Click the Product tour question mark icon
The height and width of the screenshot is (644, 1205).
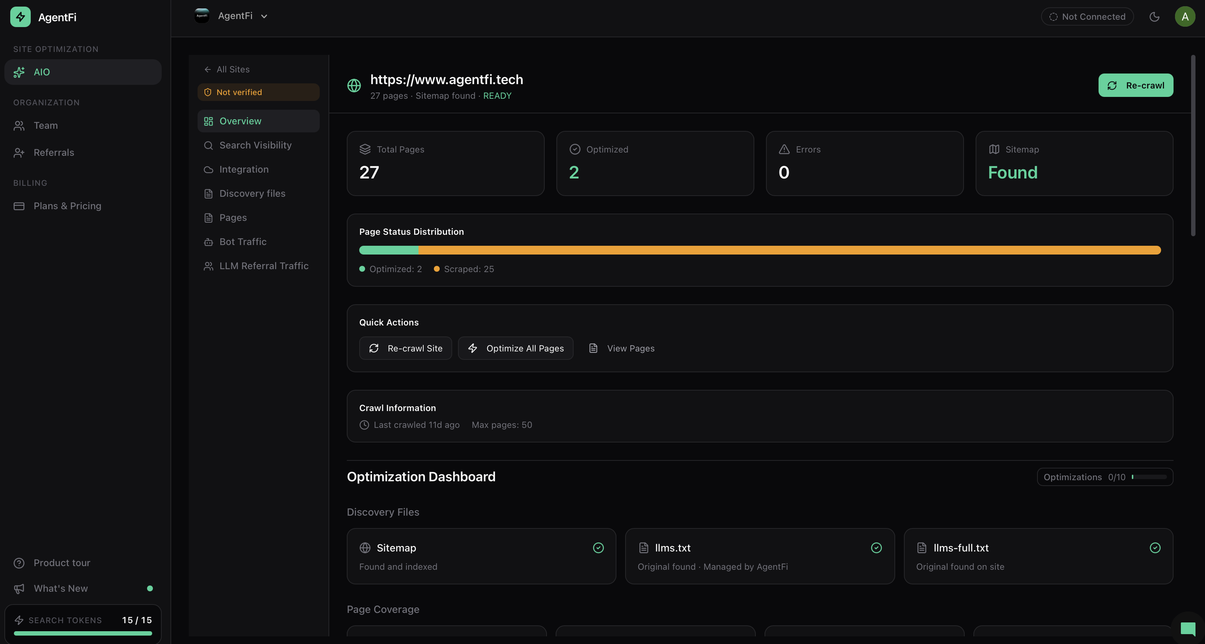(19, 562)
